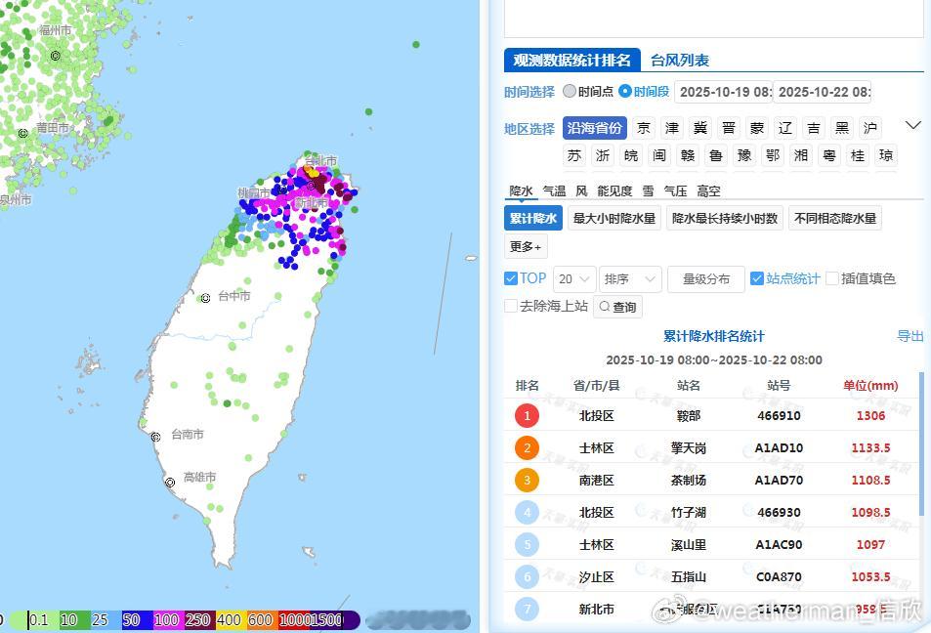Click the 更多+ button
931x633 pixels.
526,246
